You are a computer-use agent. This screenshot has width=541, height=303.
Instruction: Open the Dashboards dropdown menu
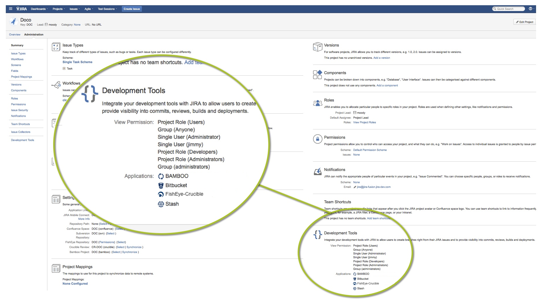pyautogui.click(x=40, y=9)
